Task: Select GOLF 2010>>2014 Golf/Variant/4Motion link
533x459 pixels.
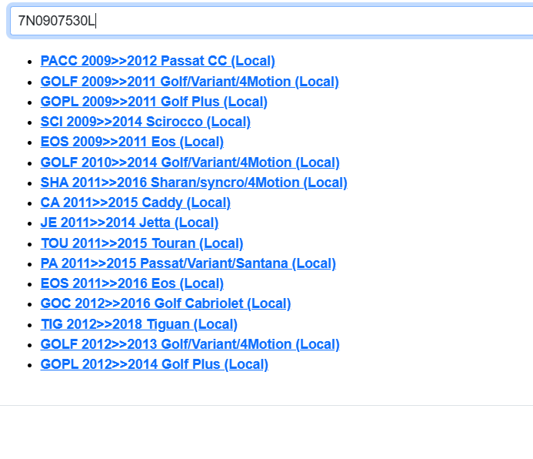Action: 189,162
